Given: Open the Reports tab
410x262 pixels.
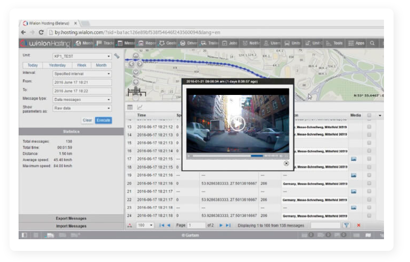Looking at the screenshot, I should click(x=147, y=43).
